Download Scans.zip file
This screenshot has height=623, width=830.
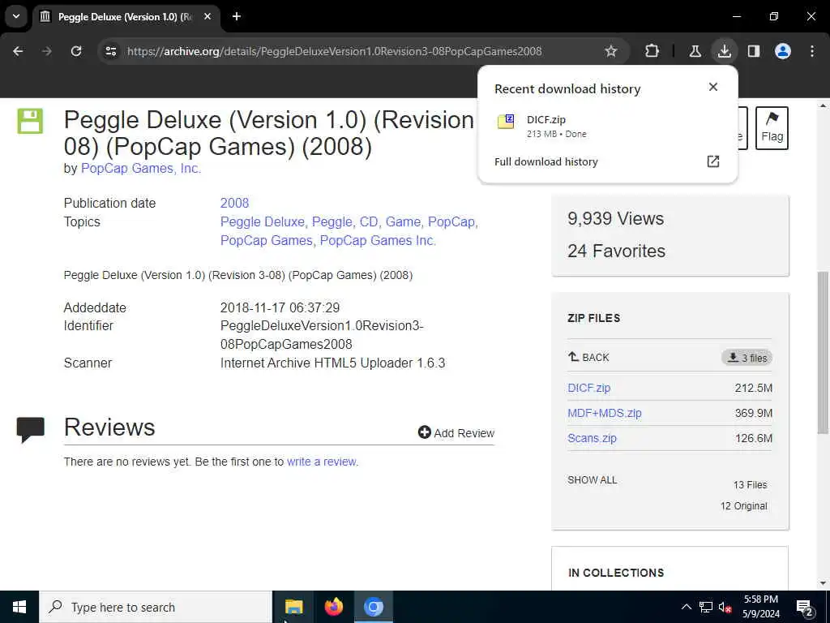592,438
